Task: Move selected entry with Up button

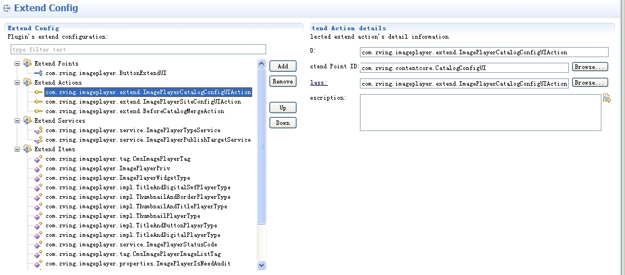Action: (282, 108)
